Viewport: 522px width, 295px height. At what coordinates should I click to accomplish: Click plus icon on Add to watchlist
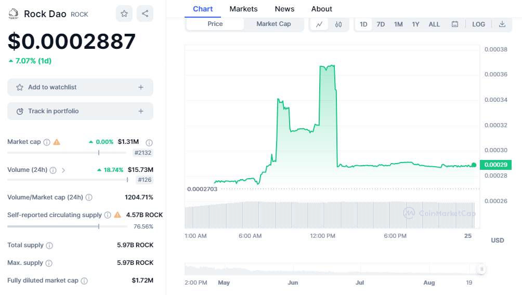(141, 87)
